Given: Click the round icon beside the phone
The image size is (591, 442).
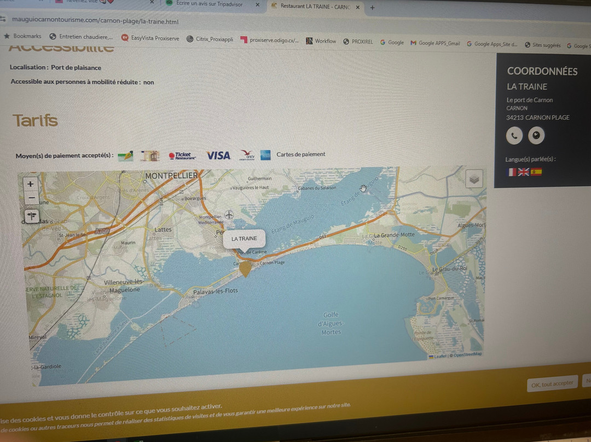Looking at the screenshot, I should point(536,136).
